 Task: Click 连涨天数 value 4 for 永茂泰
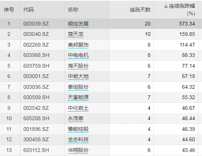pyautogui.click(x=149, y=118)
